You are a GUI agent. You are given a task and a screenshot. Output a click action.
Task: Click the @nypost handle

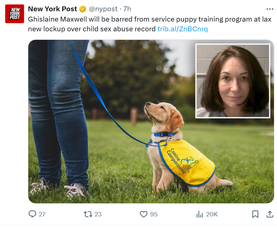pos(103,9)
